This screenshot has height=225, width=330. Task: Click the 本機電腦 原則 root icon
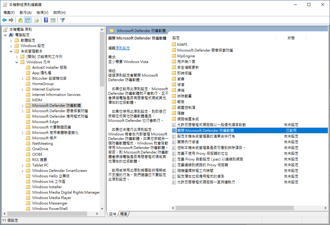(5, 29)
